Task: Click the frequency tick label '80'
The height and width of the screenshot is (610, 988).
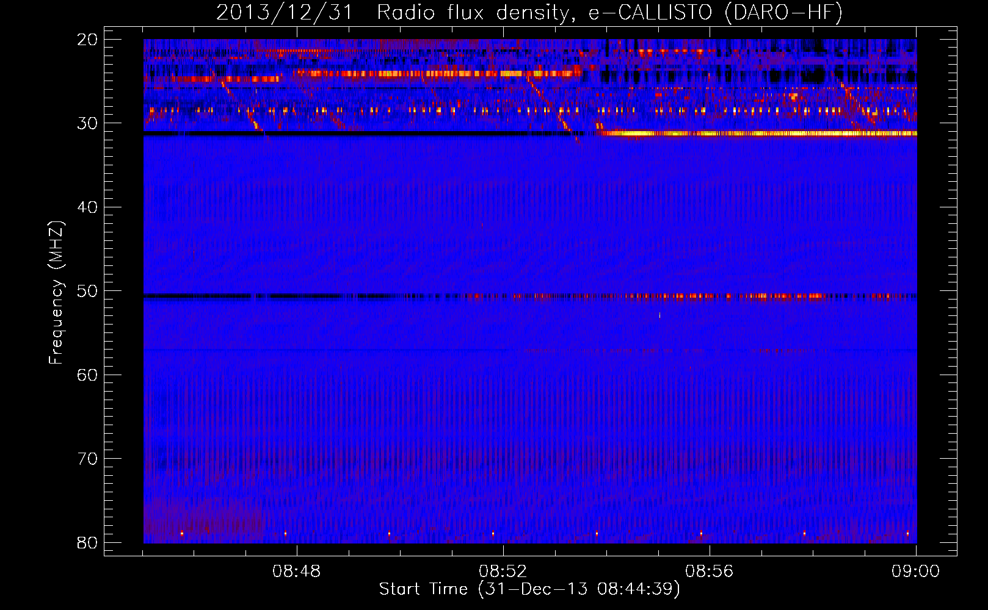Action: (87, 542)
